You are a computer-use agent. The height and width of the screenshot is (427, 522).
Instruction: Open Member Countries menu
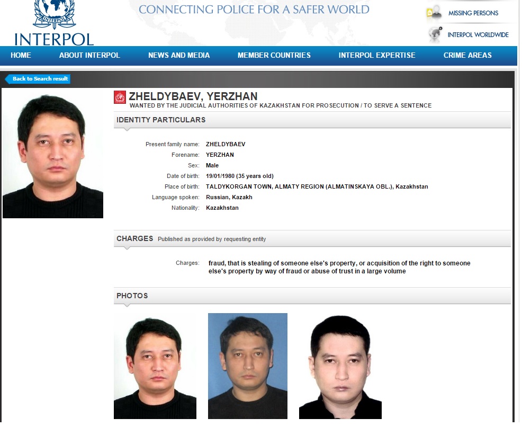(x=274, y=55)
